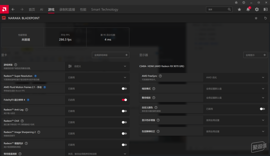Show help for 缩放模式
270x156 pixels.
click(154, 89)
